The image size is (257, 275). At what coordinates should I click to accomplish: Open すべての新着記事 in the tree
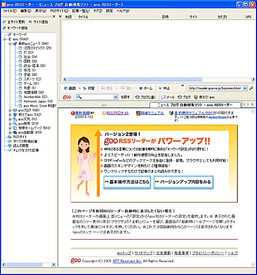[25, 142]
